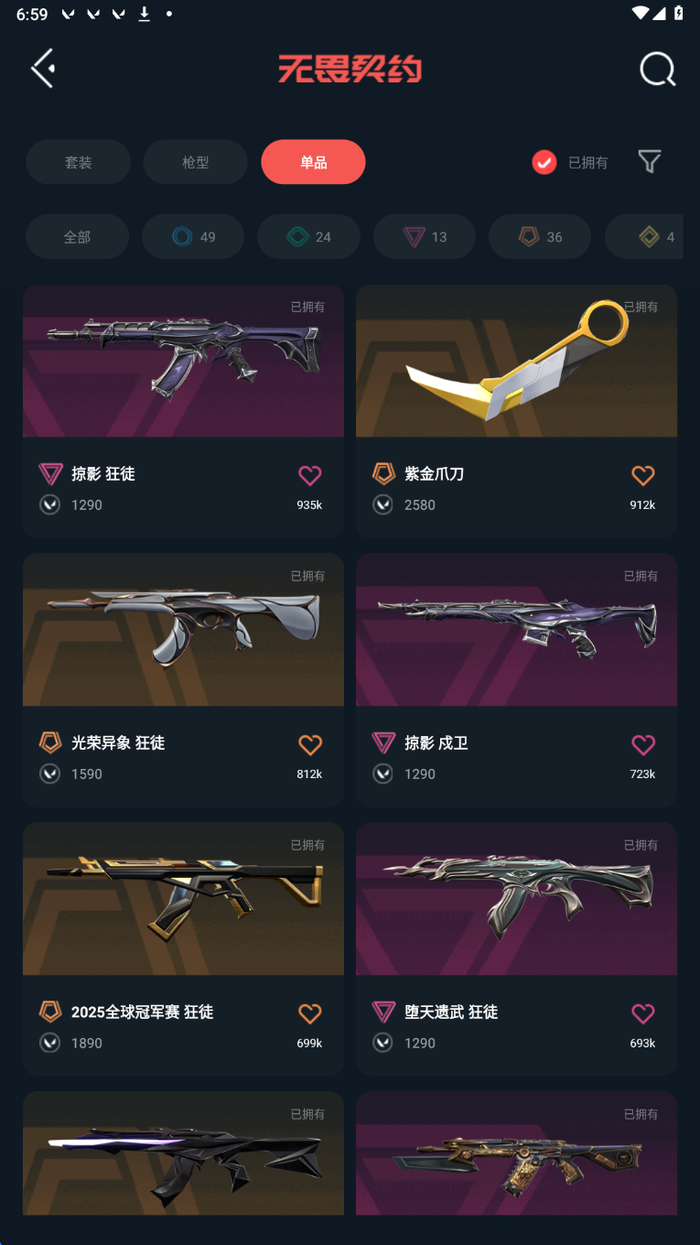Switch to the 套装 tab

tap(78, 162)
